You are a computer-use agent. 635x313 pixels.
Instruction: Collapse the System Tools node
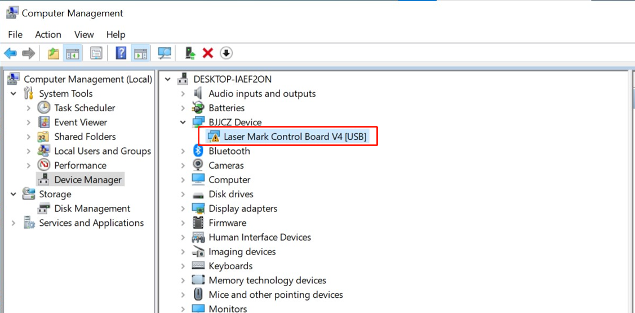pos(14,94)
